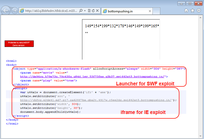The width and height of the screenshot is (204, 139).
Task: Click the setAttribute('width', 304) line
Action: [50, 104]
